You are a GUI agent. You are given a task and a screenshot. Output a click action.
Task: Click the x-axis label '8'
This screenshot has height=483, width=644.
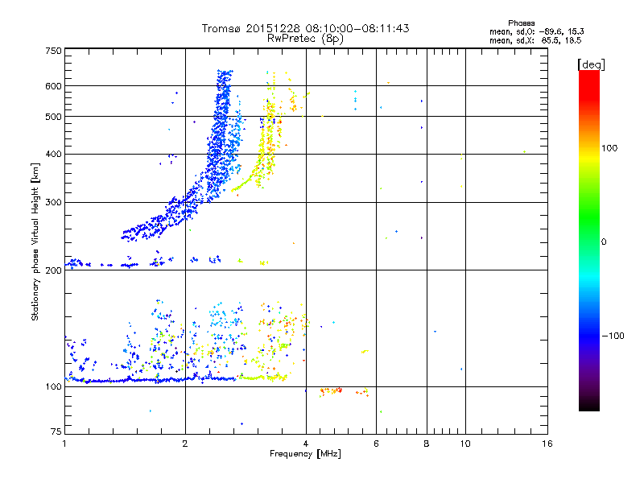point(427,444)
